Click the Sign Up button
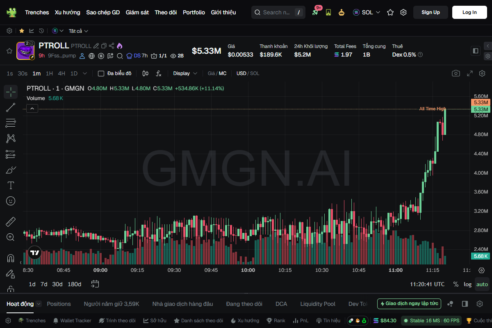 point(430,12)
